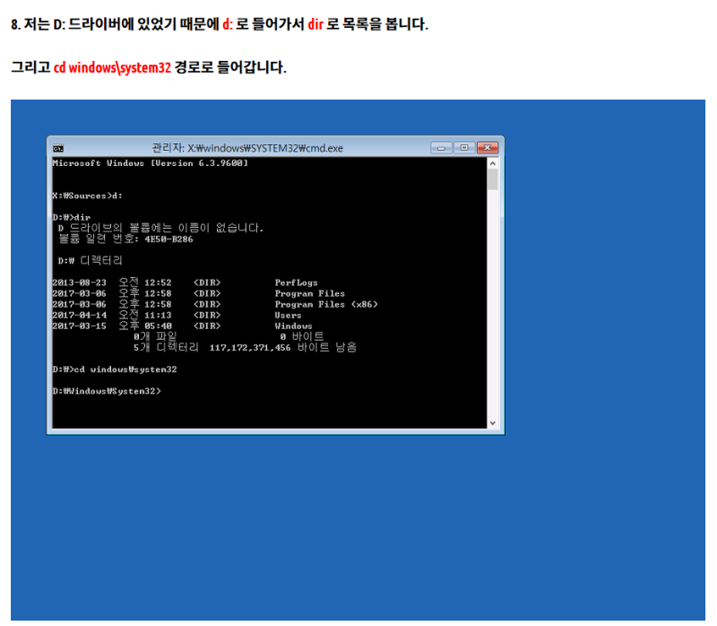Click the scrollbar up arrow in cmd

pyautogui.click(x=492, y=163)
